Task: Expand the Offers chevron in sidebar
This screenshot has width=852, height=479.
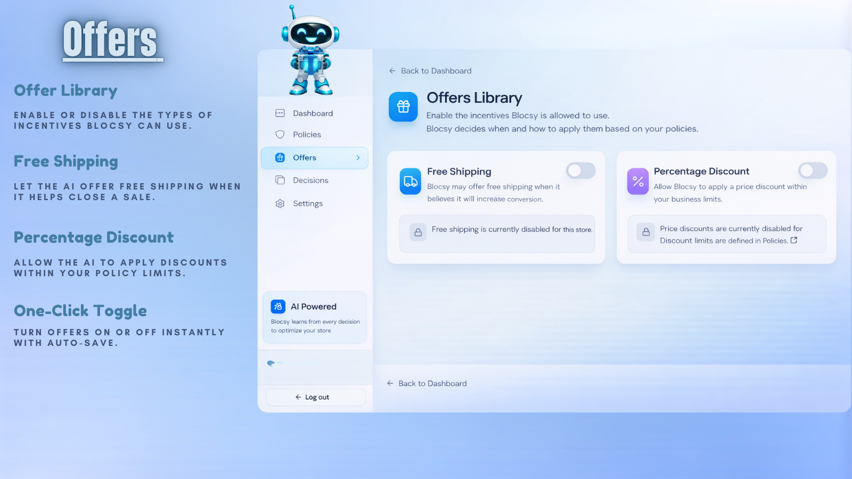Action: pyautogui.click(x=358, y=158)
